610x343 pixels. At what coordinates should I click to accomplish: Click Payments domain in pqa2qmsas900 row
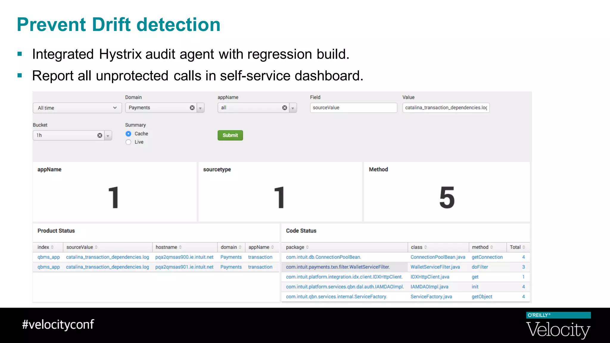coord(231,257)
